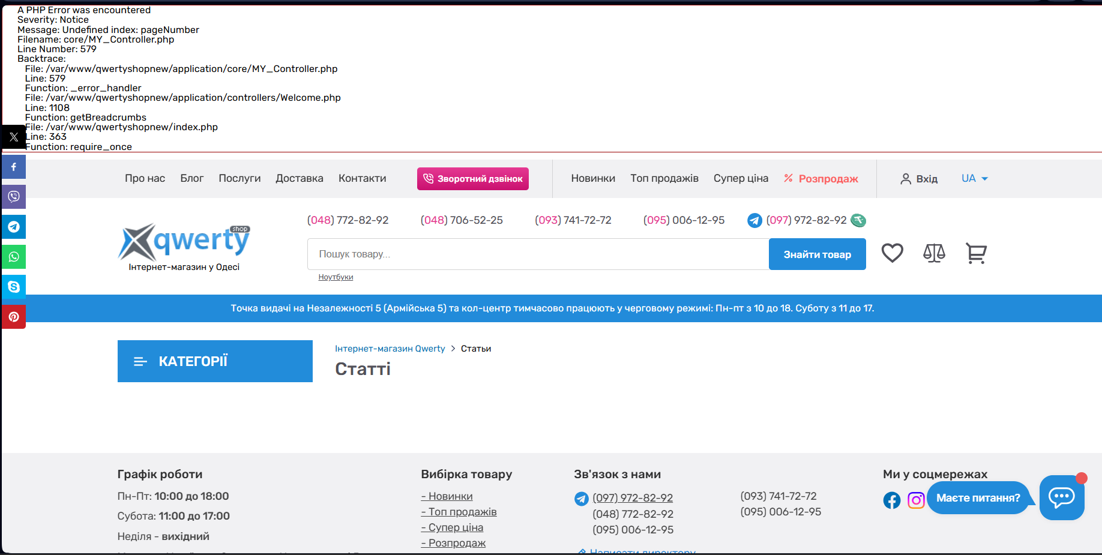Screen dimensions: 1102x555
Task: Open the Instagram page in footer
Action: pos(916,500)
